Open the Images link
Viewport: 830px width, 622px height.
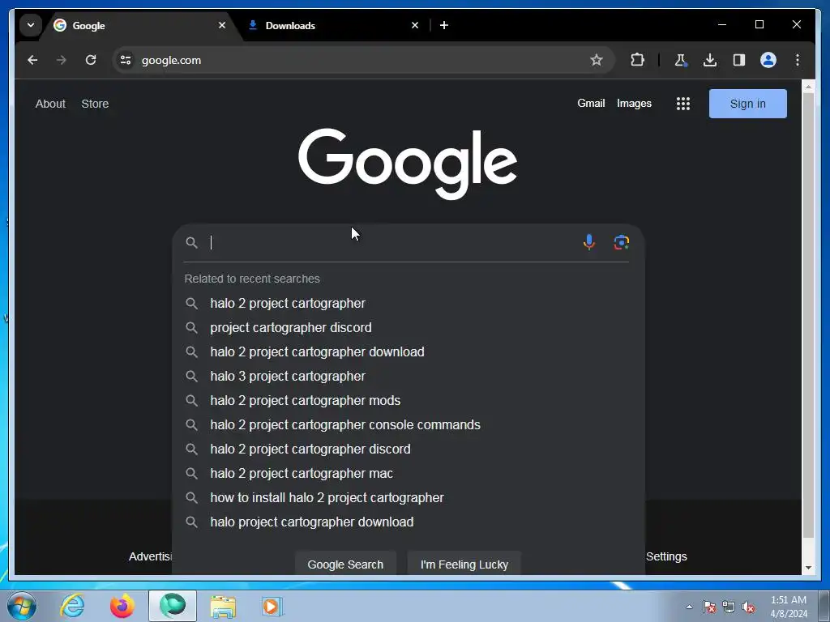(634, 103)
